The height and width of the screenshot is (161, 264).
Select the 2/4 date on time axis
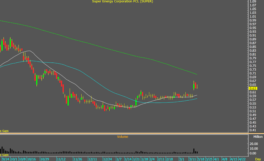click(x=152, y=159)
